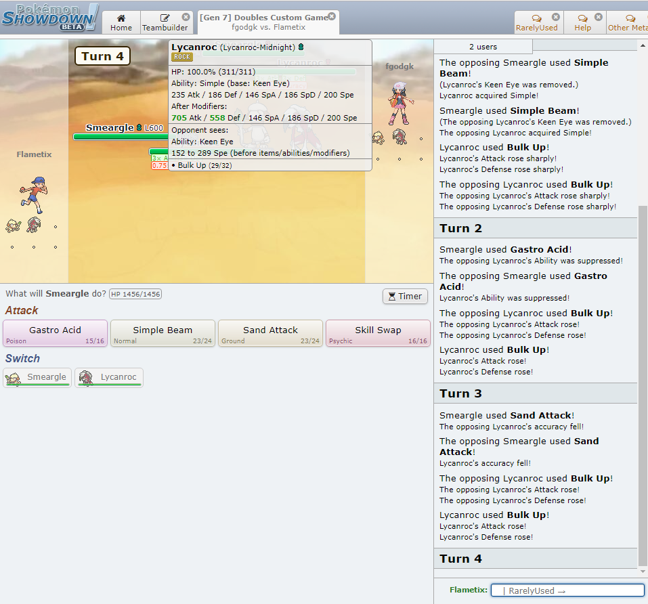The width and height of the screenshot is (648, 604).
Task: Click the 2 users list header
Action: pos(483,47)
